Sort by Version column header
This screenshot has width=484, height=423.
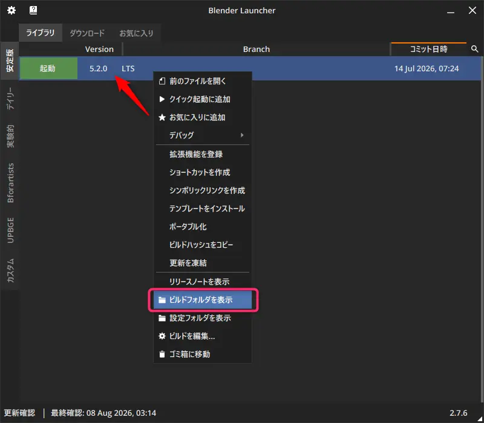(99, 49)
